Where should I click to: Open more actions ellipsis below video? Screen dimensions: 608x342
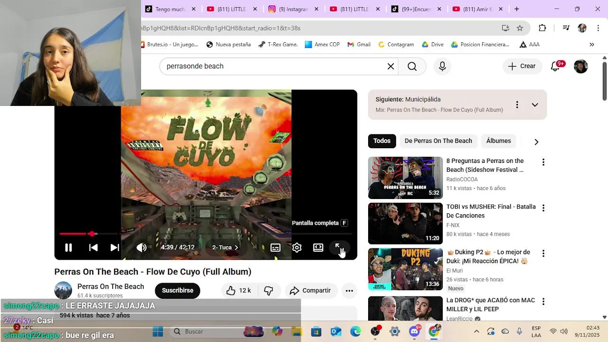(349, 291)
